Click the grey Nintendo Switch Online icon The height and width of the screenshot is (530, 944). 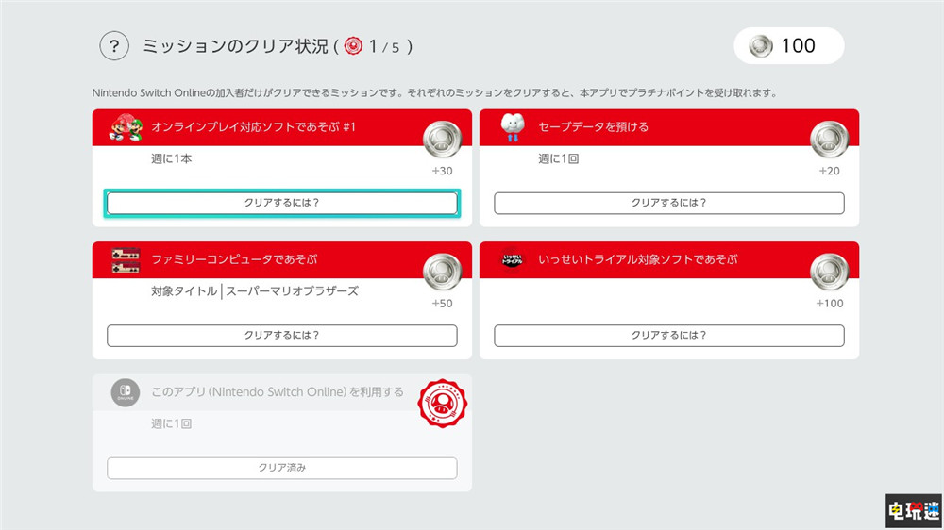(125, 392)
